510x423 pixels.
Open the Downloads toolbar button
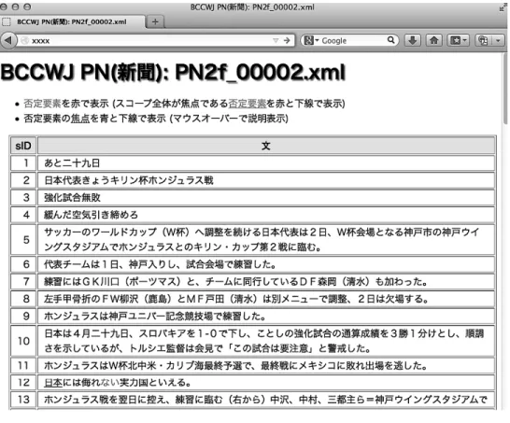413,41
